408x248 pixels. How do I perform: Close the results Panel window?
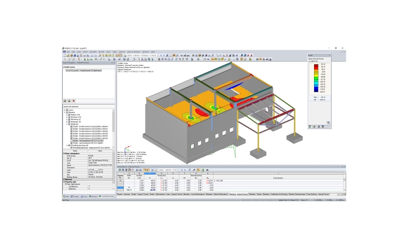pos(330,55)
